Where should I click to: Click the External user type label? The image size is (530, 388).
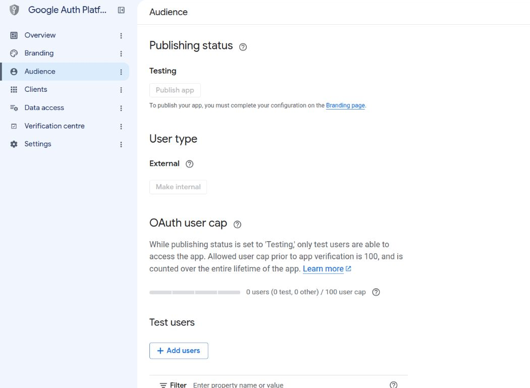tap(164, 163)
